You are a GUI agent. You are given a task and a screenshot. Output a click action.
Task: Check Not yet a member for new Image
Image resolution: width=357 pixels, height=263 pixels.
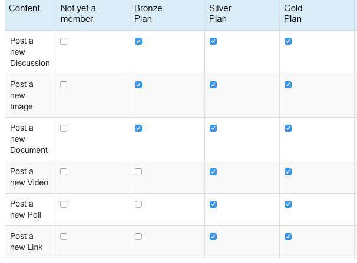pyautogui.click(x=64, y=85)
